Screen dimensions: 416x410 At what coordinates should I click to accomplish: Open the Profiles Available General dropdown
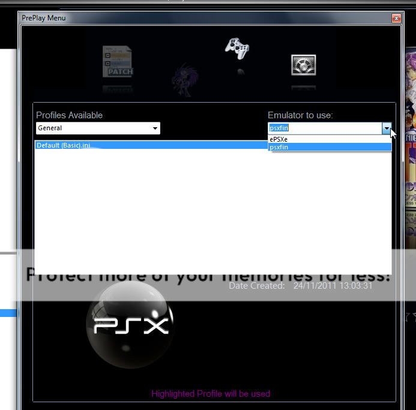[x=98, y=128]
